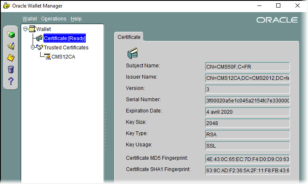Open the Help menu

(x=76, y=19)
